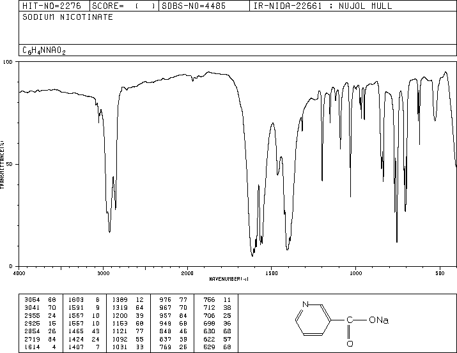Click the N atom in the pyridine ring

[x=305, y=304]
